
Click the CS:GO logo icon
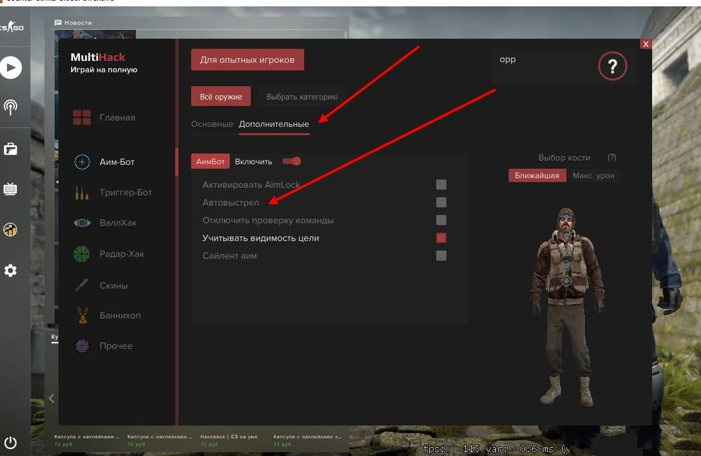click(11, 27)
